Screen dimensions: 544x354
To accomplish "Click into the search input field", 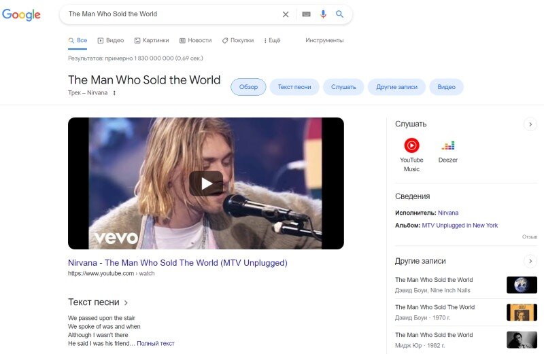I will point(172,14).
